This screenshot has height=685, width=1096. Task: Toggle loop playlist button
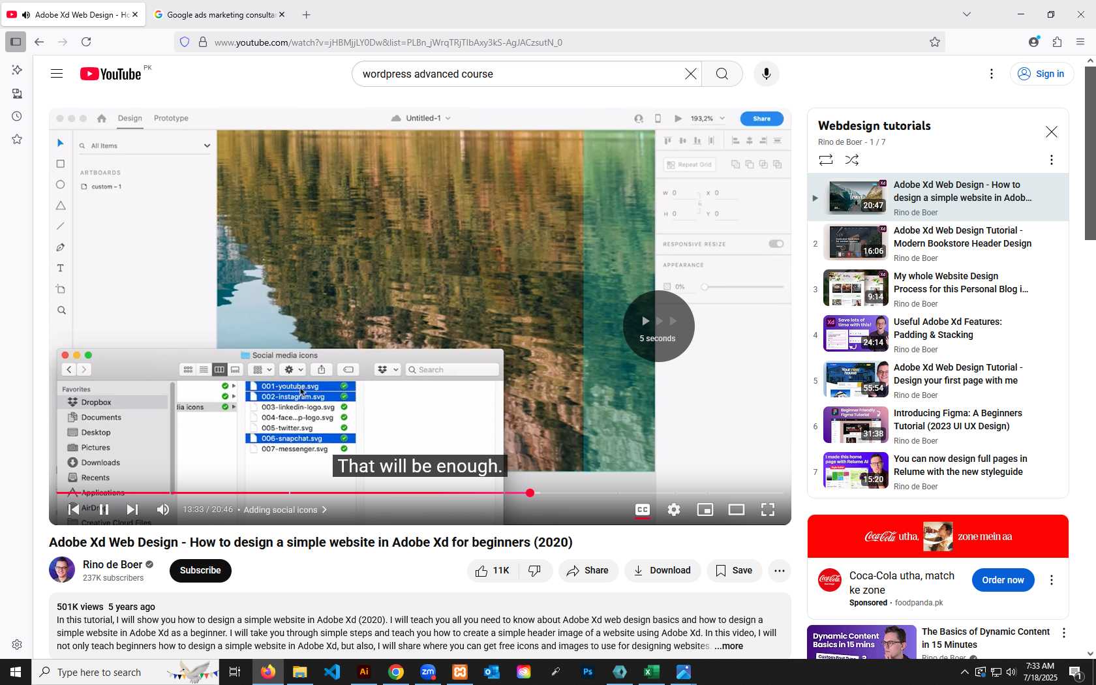pos(826,160)
